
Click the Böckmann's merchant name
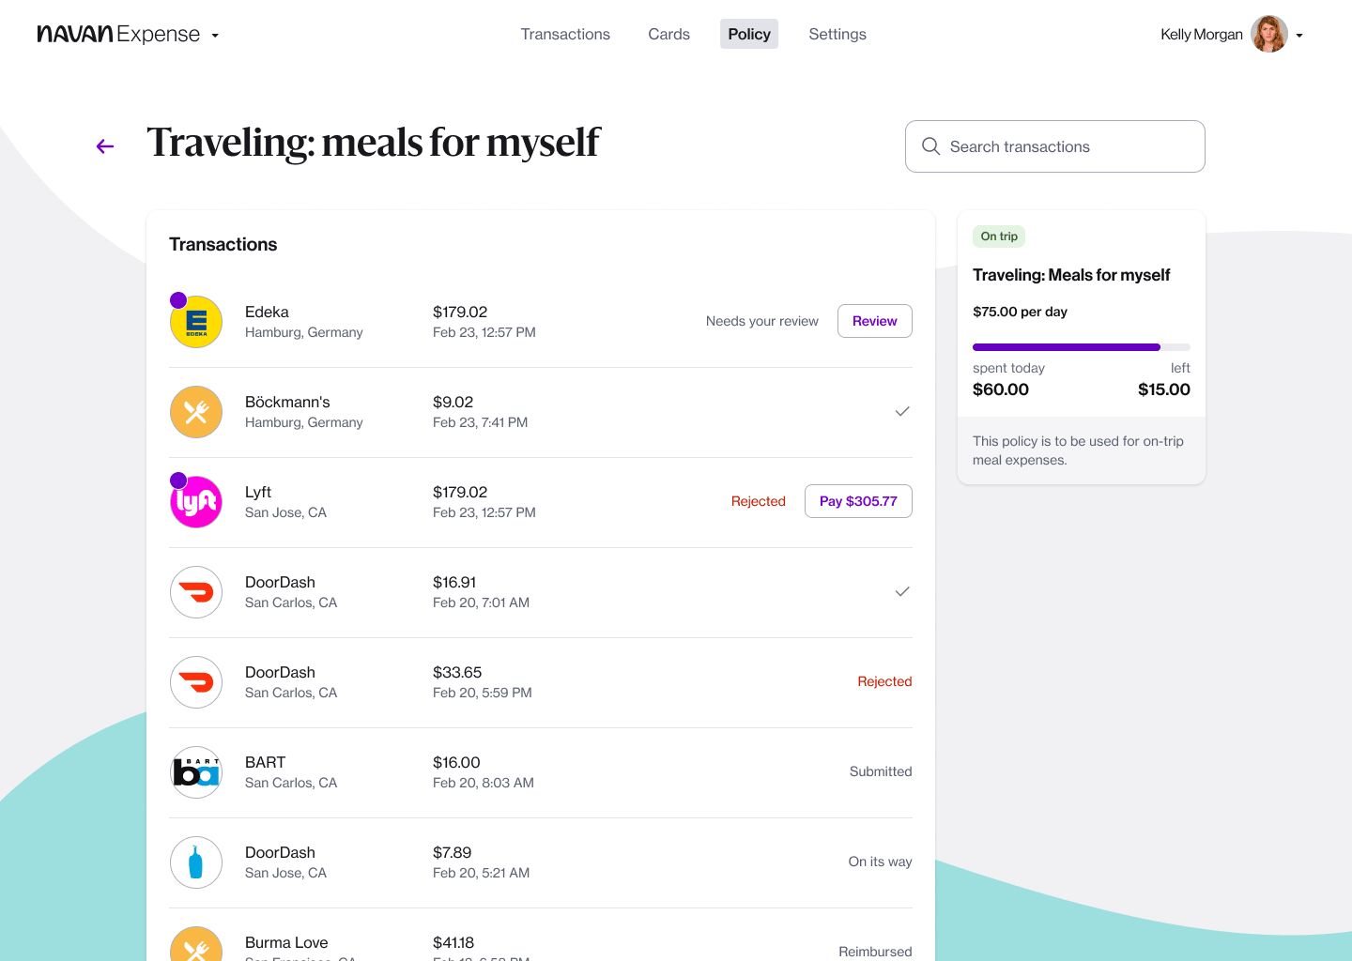287,402
